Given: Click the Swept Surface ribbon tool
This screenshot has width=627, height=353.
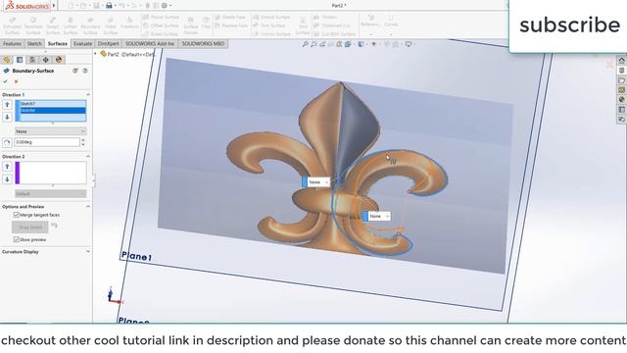Looking at the screenshot, I should pos(52,25).
